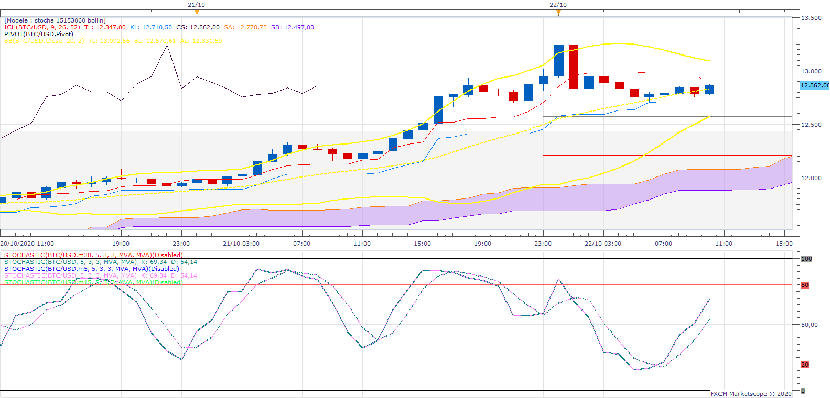Click the "[Modele : stocha 15153060 bollin]" template label
The image size is (830, 398).
55,20
